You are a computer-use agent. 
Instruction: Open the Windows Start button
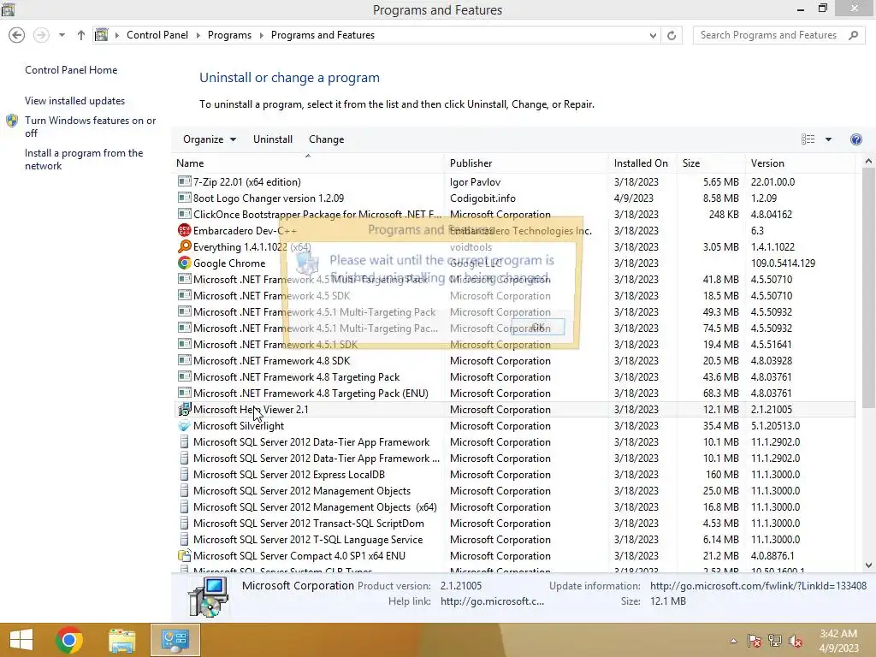pos(21,640)
